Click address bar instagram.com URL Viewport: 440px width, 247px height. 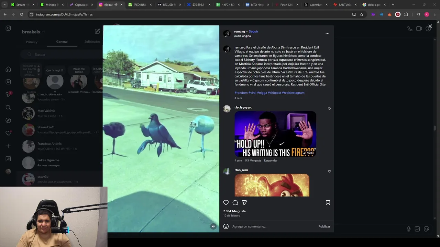pyautogui.click(x=64, y=14)
